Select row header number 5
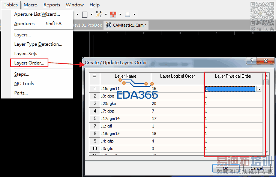Viewport: 276px width, 177px height. coord(95,118)
